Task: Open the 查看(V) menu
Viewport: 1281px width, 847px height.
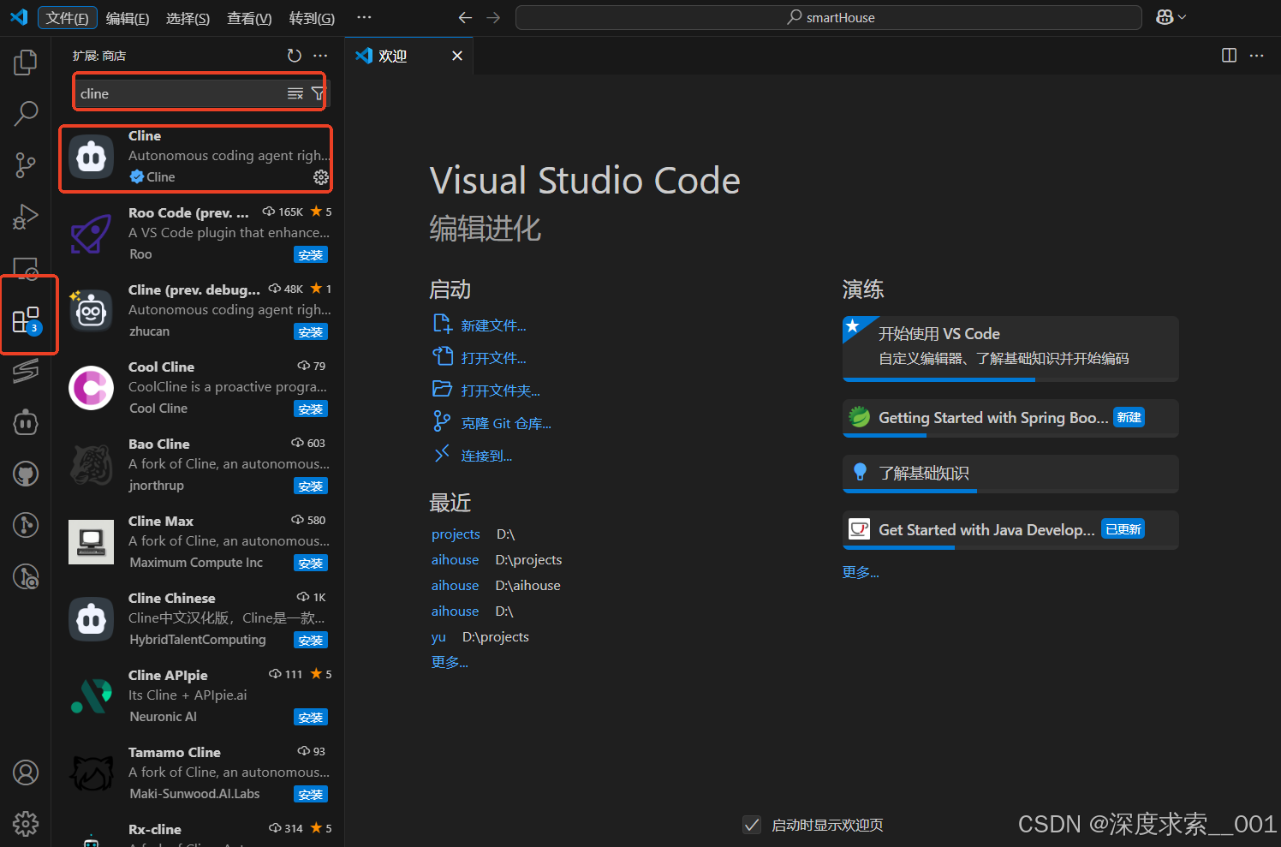Action: (x=249, y=18)
